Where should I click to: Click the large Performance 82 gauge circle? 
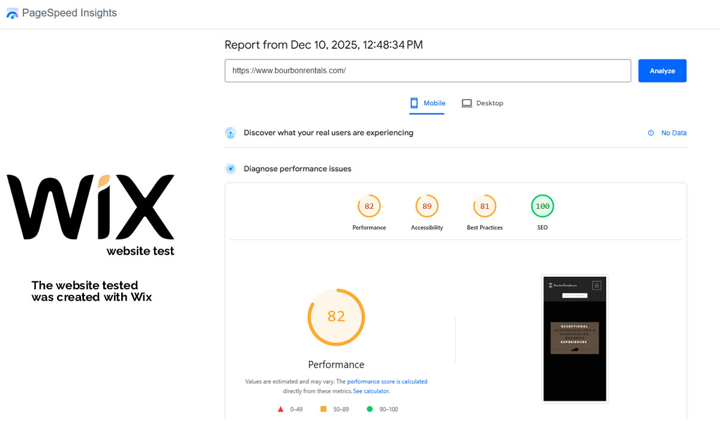(336, 316)
